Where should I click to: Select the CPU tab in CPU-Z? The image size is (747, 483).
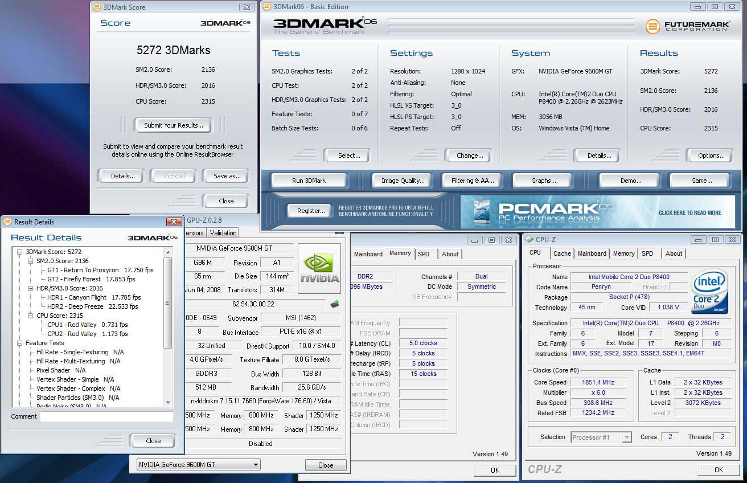click(535, 253)
